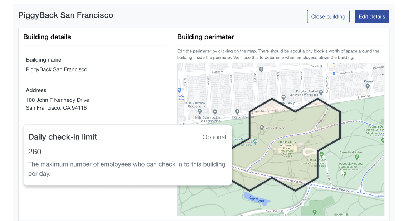Click the Close building button
This screenshot has height=221, width=408.
pyautogui.click(x=328, y=16)
